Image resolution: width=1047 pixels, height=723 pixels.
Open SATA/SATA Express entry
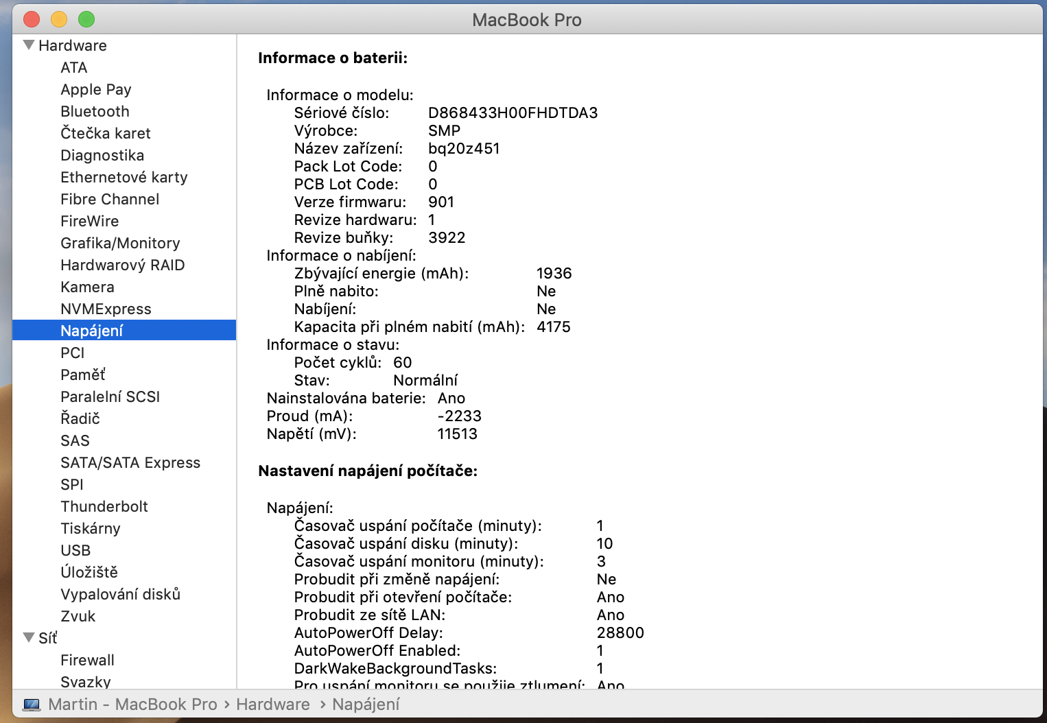[x=130, y=462]
